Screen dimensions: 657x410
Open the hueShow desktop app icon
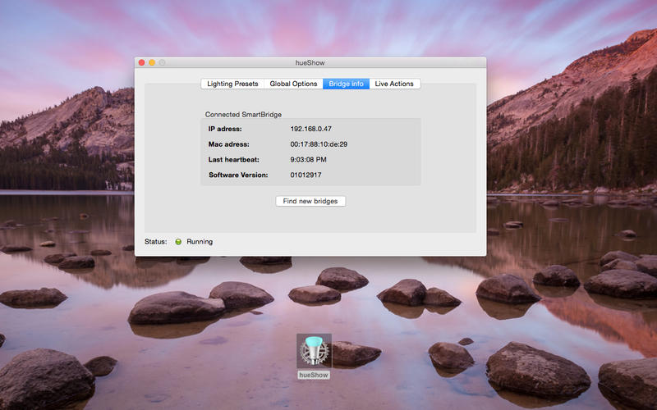[x=314, y=352]
